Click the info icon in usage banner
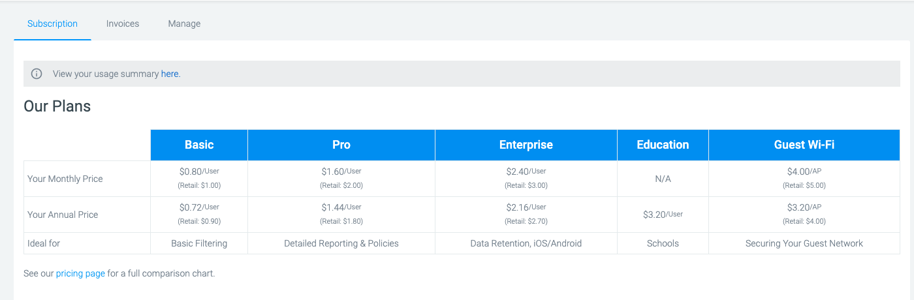 tap(37, 74)
